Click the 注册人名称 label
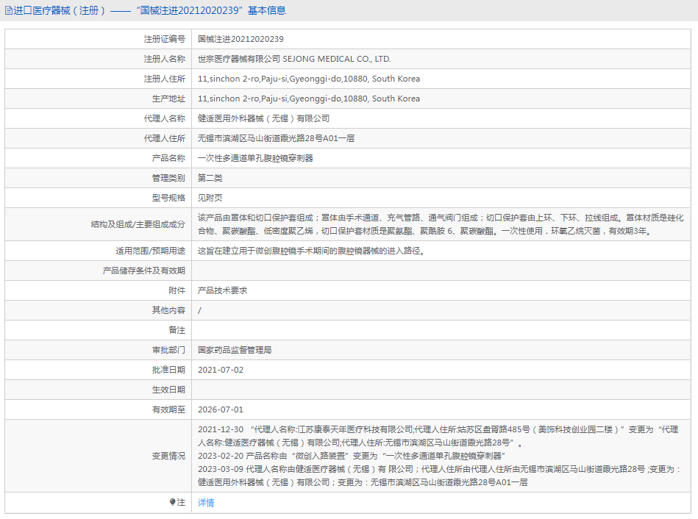Screen dimensions: 698x519 click(x=164, y=59)
